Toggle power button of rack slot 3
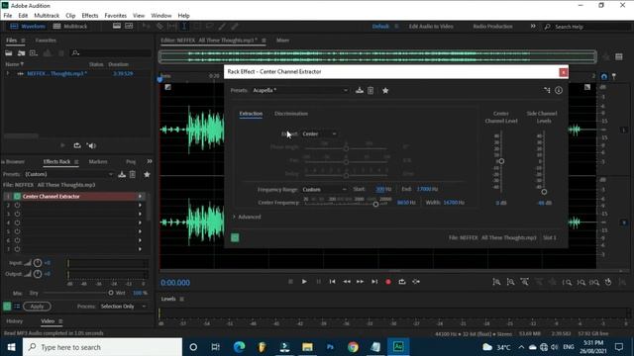634x356 pixels. click(17, 214)
